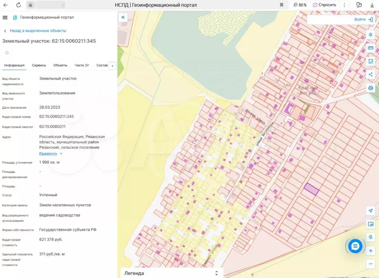
Task: Click the cadastral quarter 62:15:0060211 value
Action: coord(52,126)
